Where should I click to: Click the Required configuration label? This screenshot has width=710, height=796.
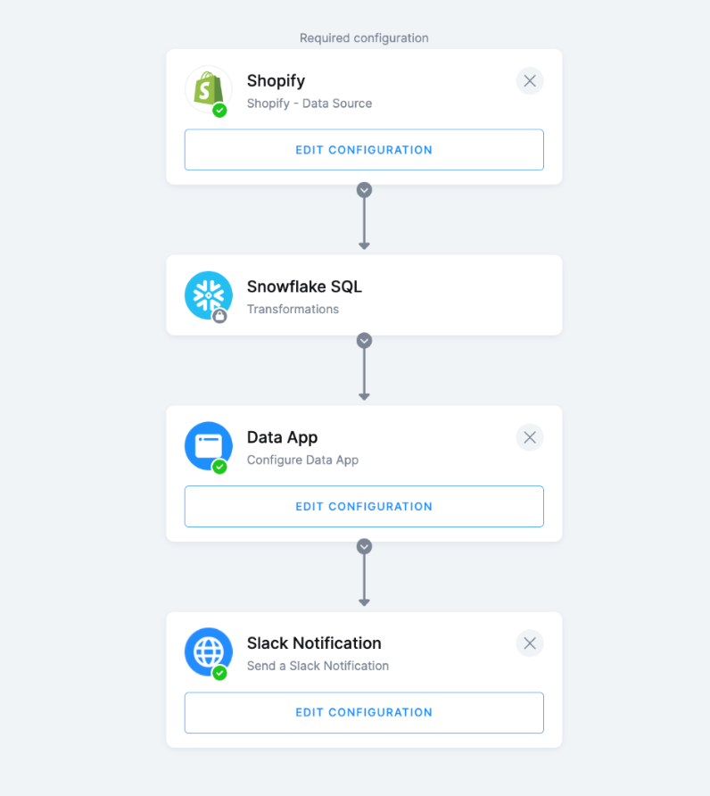[364, 38]
